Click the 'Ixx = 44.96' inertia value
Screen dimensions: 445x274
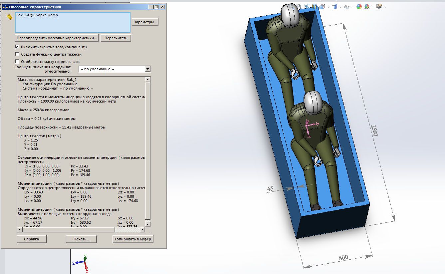33,218
